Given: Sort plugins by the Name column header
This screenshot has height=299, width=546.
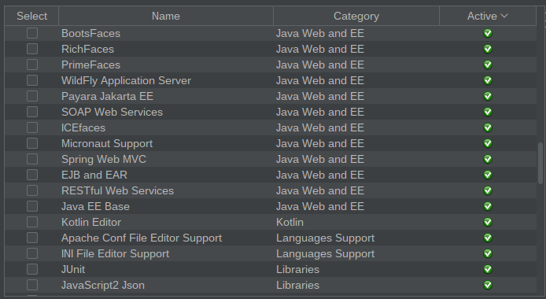Looking at the screenshot, I should coord(166,16).
